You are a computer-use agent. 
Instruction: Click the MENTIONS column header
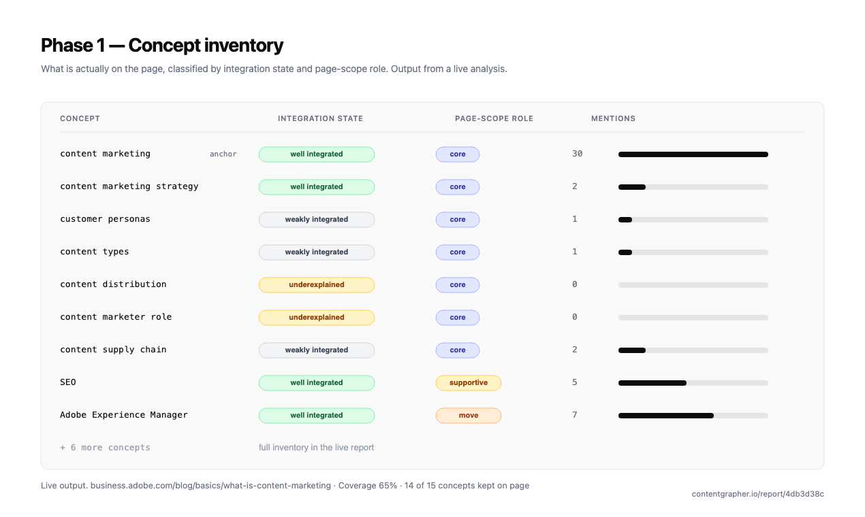[x=613, y=118]
